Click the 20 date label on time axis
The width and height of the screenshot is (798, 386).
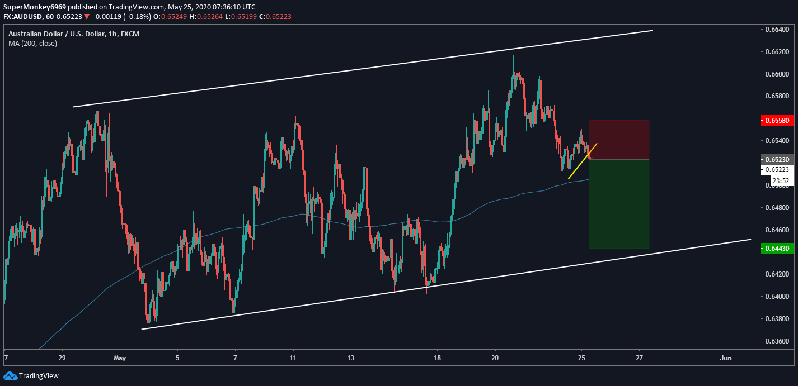495,358
